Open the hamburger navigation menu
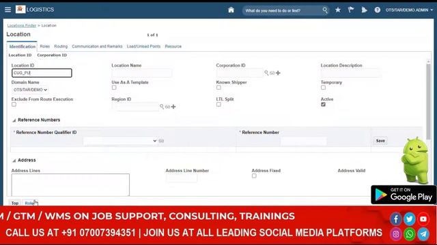 [8, 10]
